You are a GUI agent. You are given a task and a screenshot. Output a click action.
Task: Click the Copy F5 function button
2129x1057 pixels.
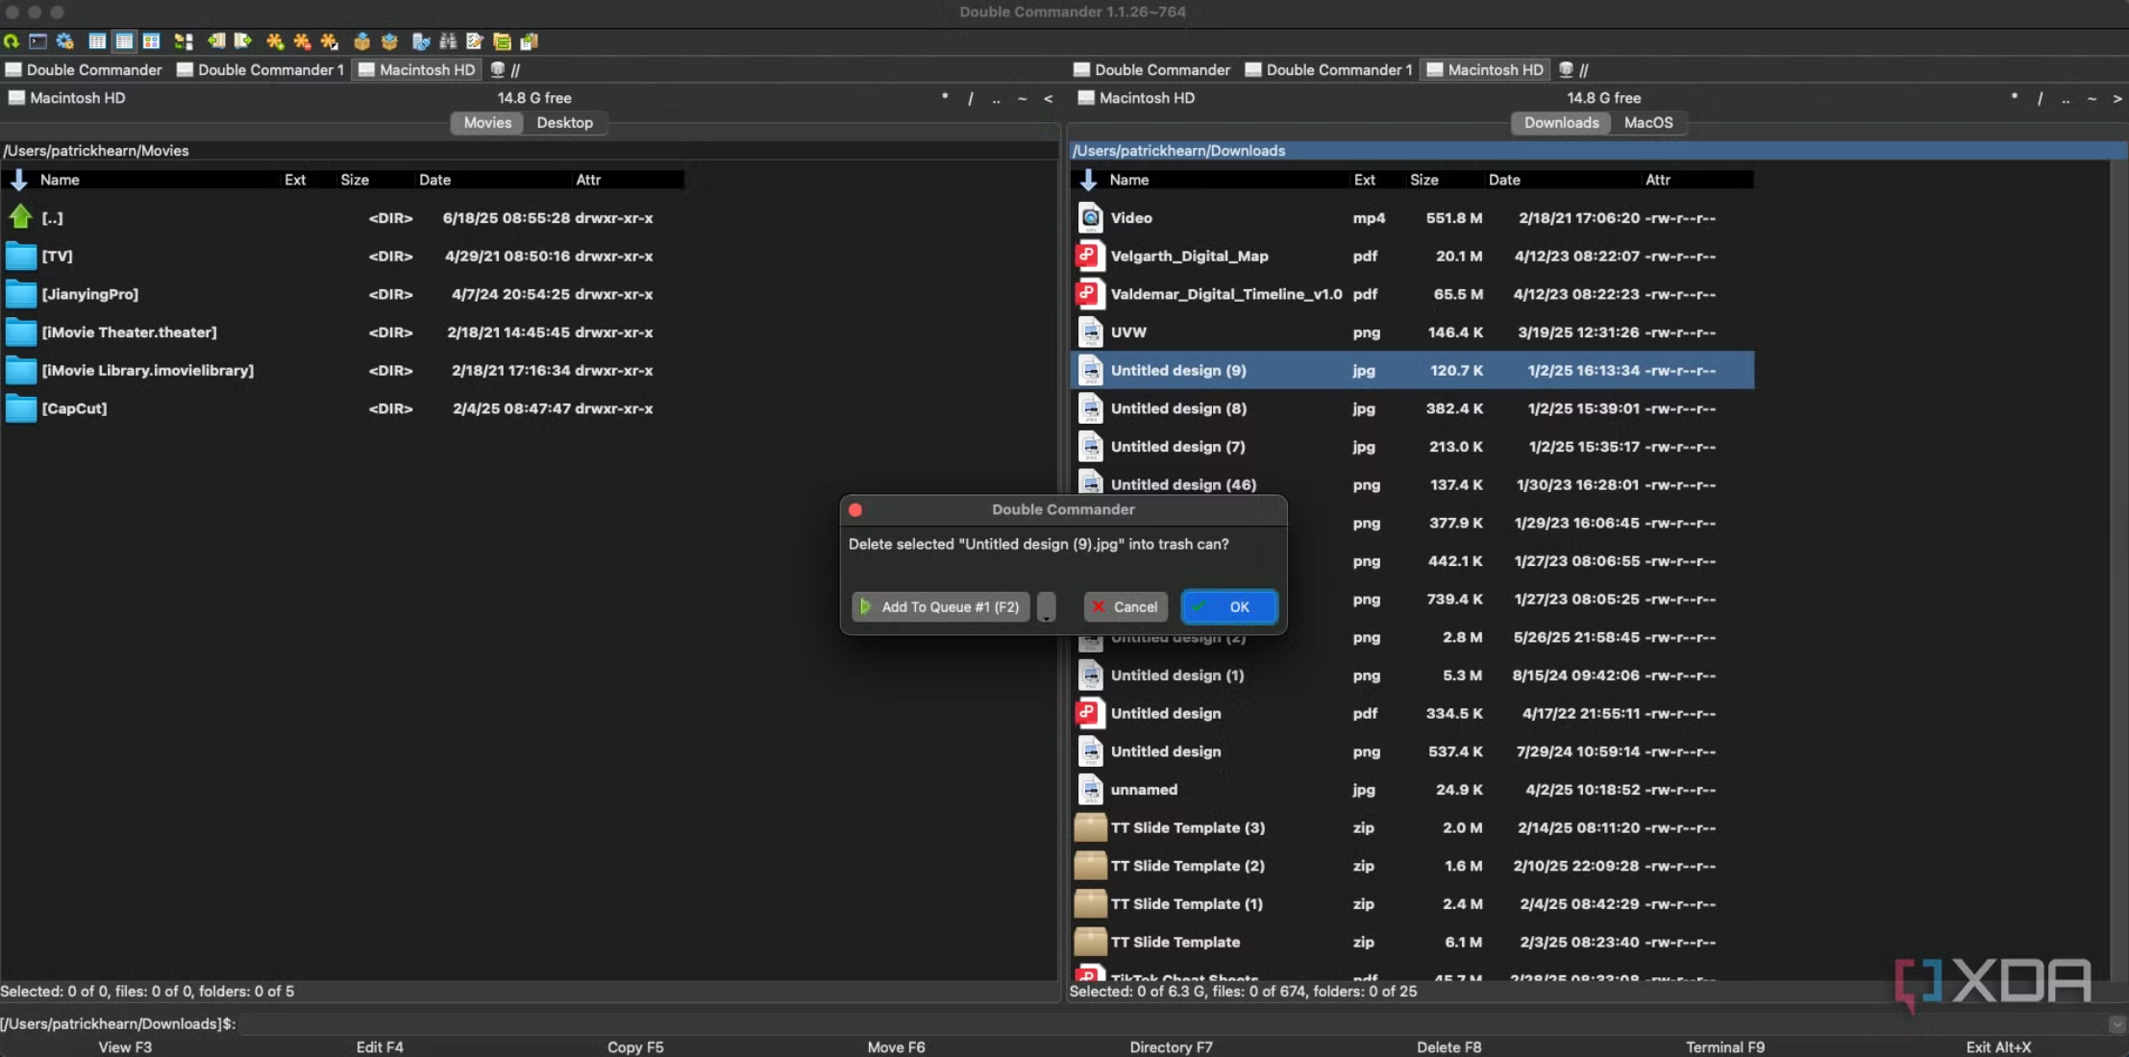pyautogui.click(x=635, y=1047)
